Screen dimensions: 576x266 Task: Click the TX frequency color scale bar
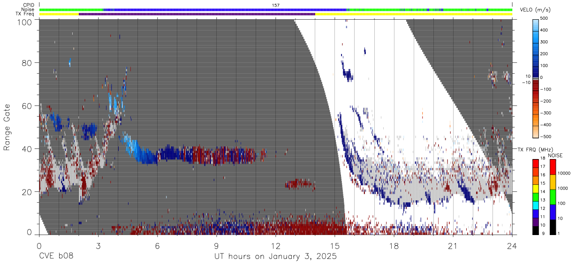pyautogui.click(x=536, y=197)
